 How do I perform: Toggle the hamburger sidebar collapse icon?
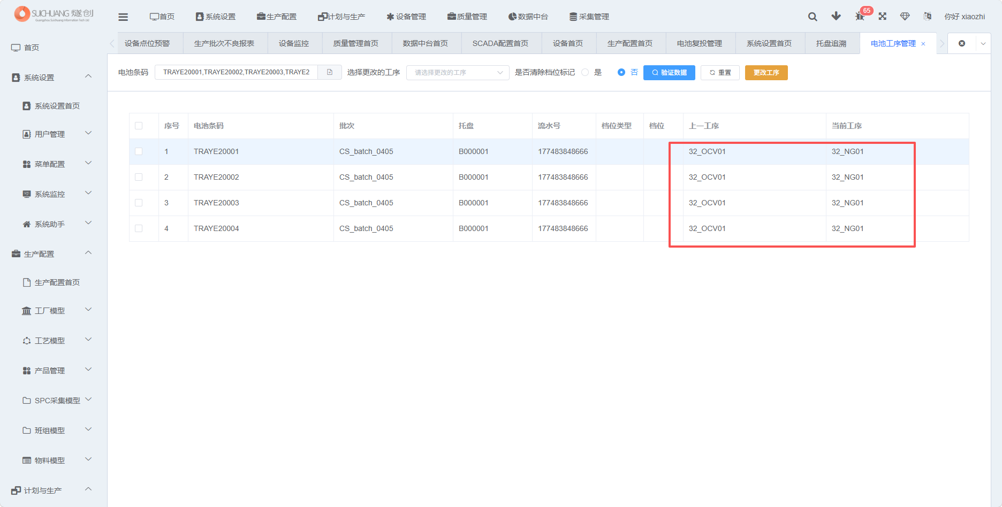click(x=123, y=17)
